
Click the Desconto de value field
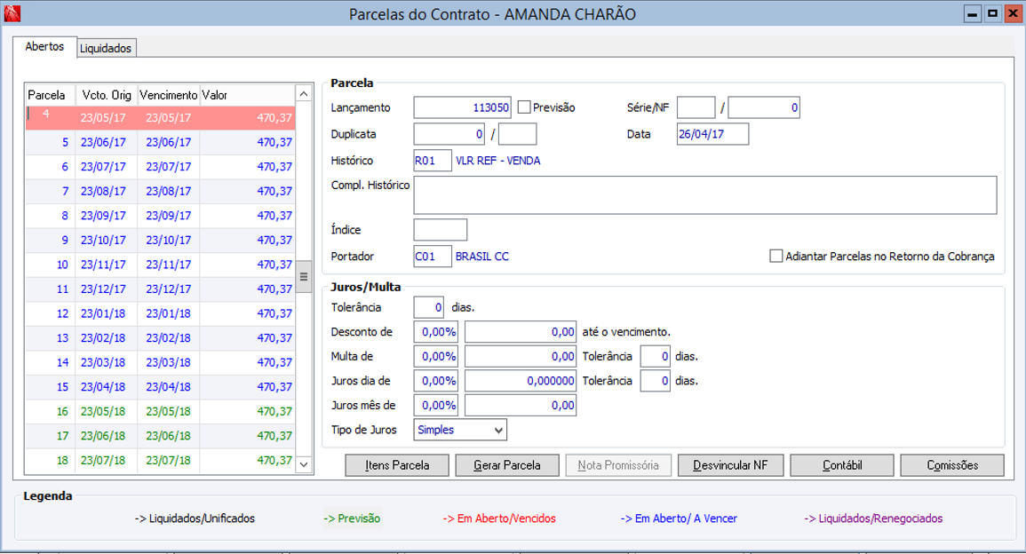[x=521, y=332]
